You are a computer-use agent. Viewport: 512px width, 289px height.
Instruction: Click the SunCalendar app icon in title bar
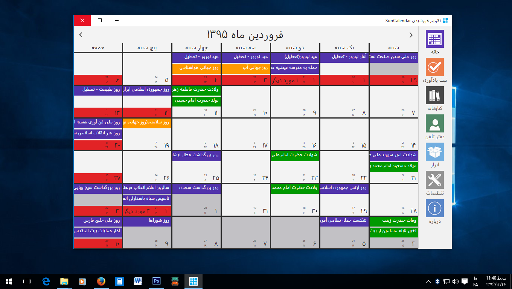coord(446,20)
